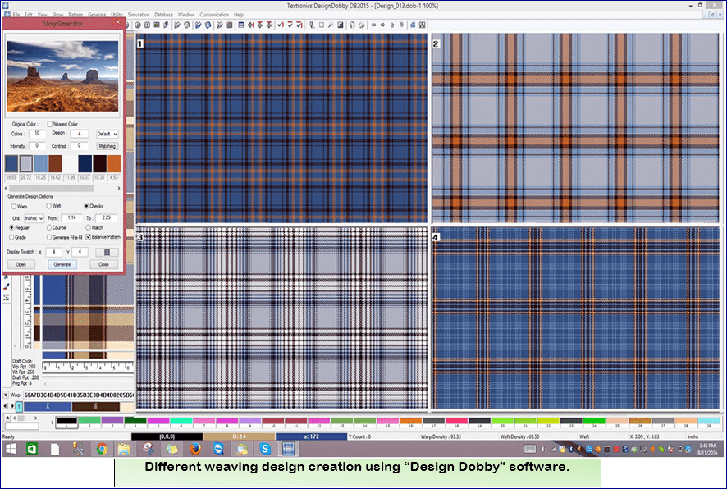
Task: Select the brown color swatch
Action: (55, 164)
